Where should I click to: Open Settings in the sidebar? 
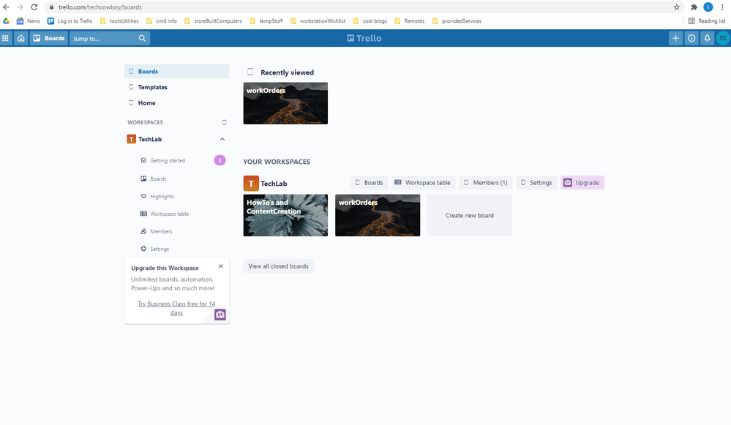(159, 249)
